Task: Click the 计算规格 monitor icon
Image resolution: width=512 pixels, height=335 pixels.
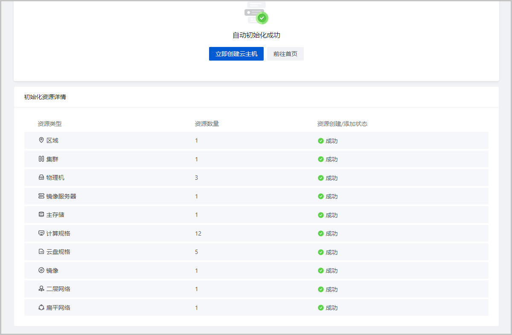Action: (41, 233)
